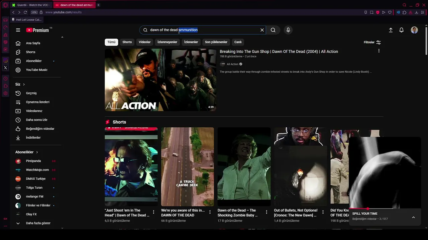This screenshot has width=428, height=240.
Task: Open Extensions cube icon in browser sidebar
Action: click(5, 86)
